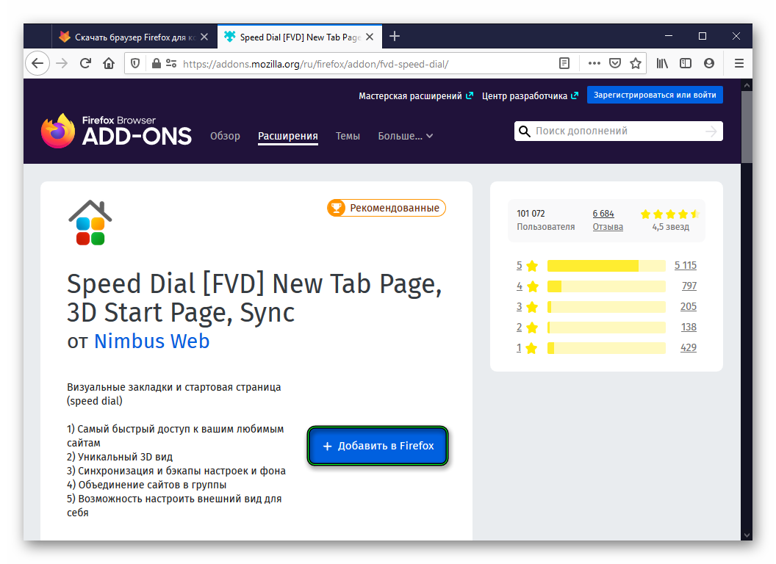The height and width of the screenshot is (564, 776).
Task: Click Зарегистрироваться или войти button
Action: point(655,95)
